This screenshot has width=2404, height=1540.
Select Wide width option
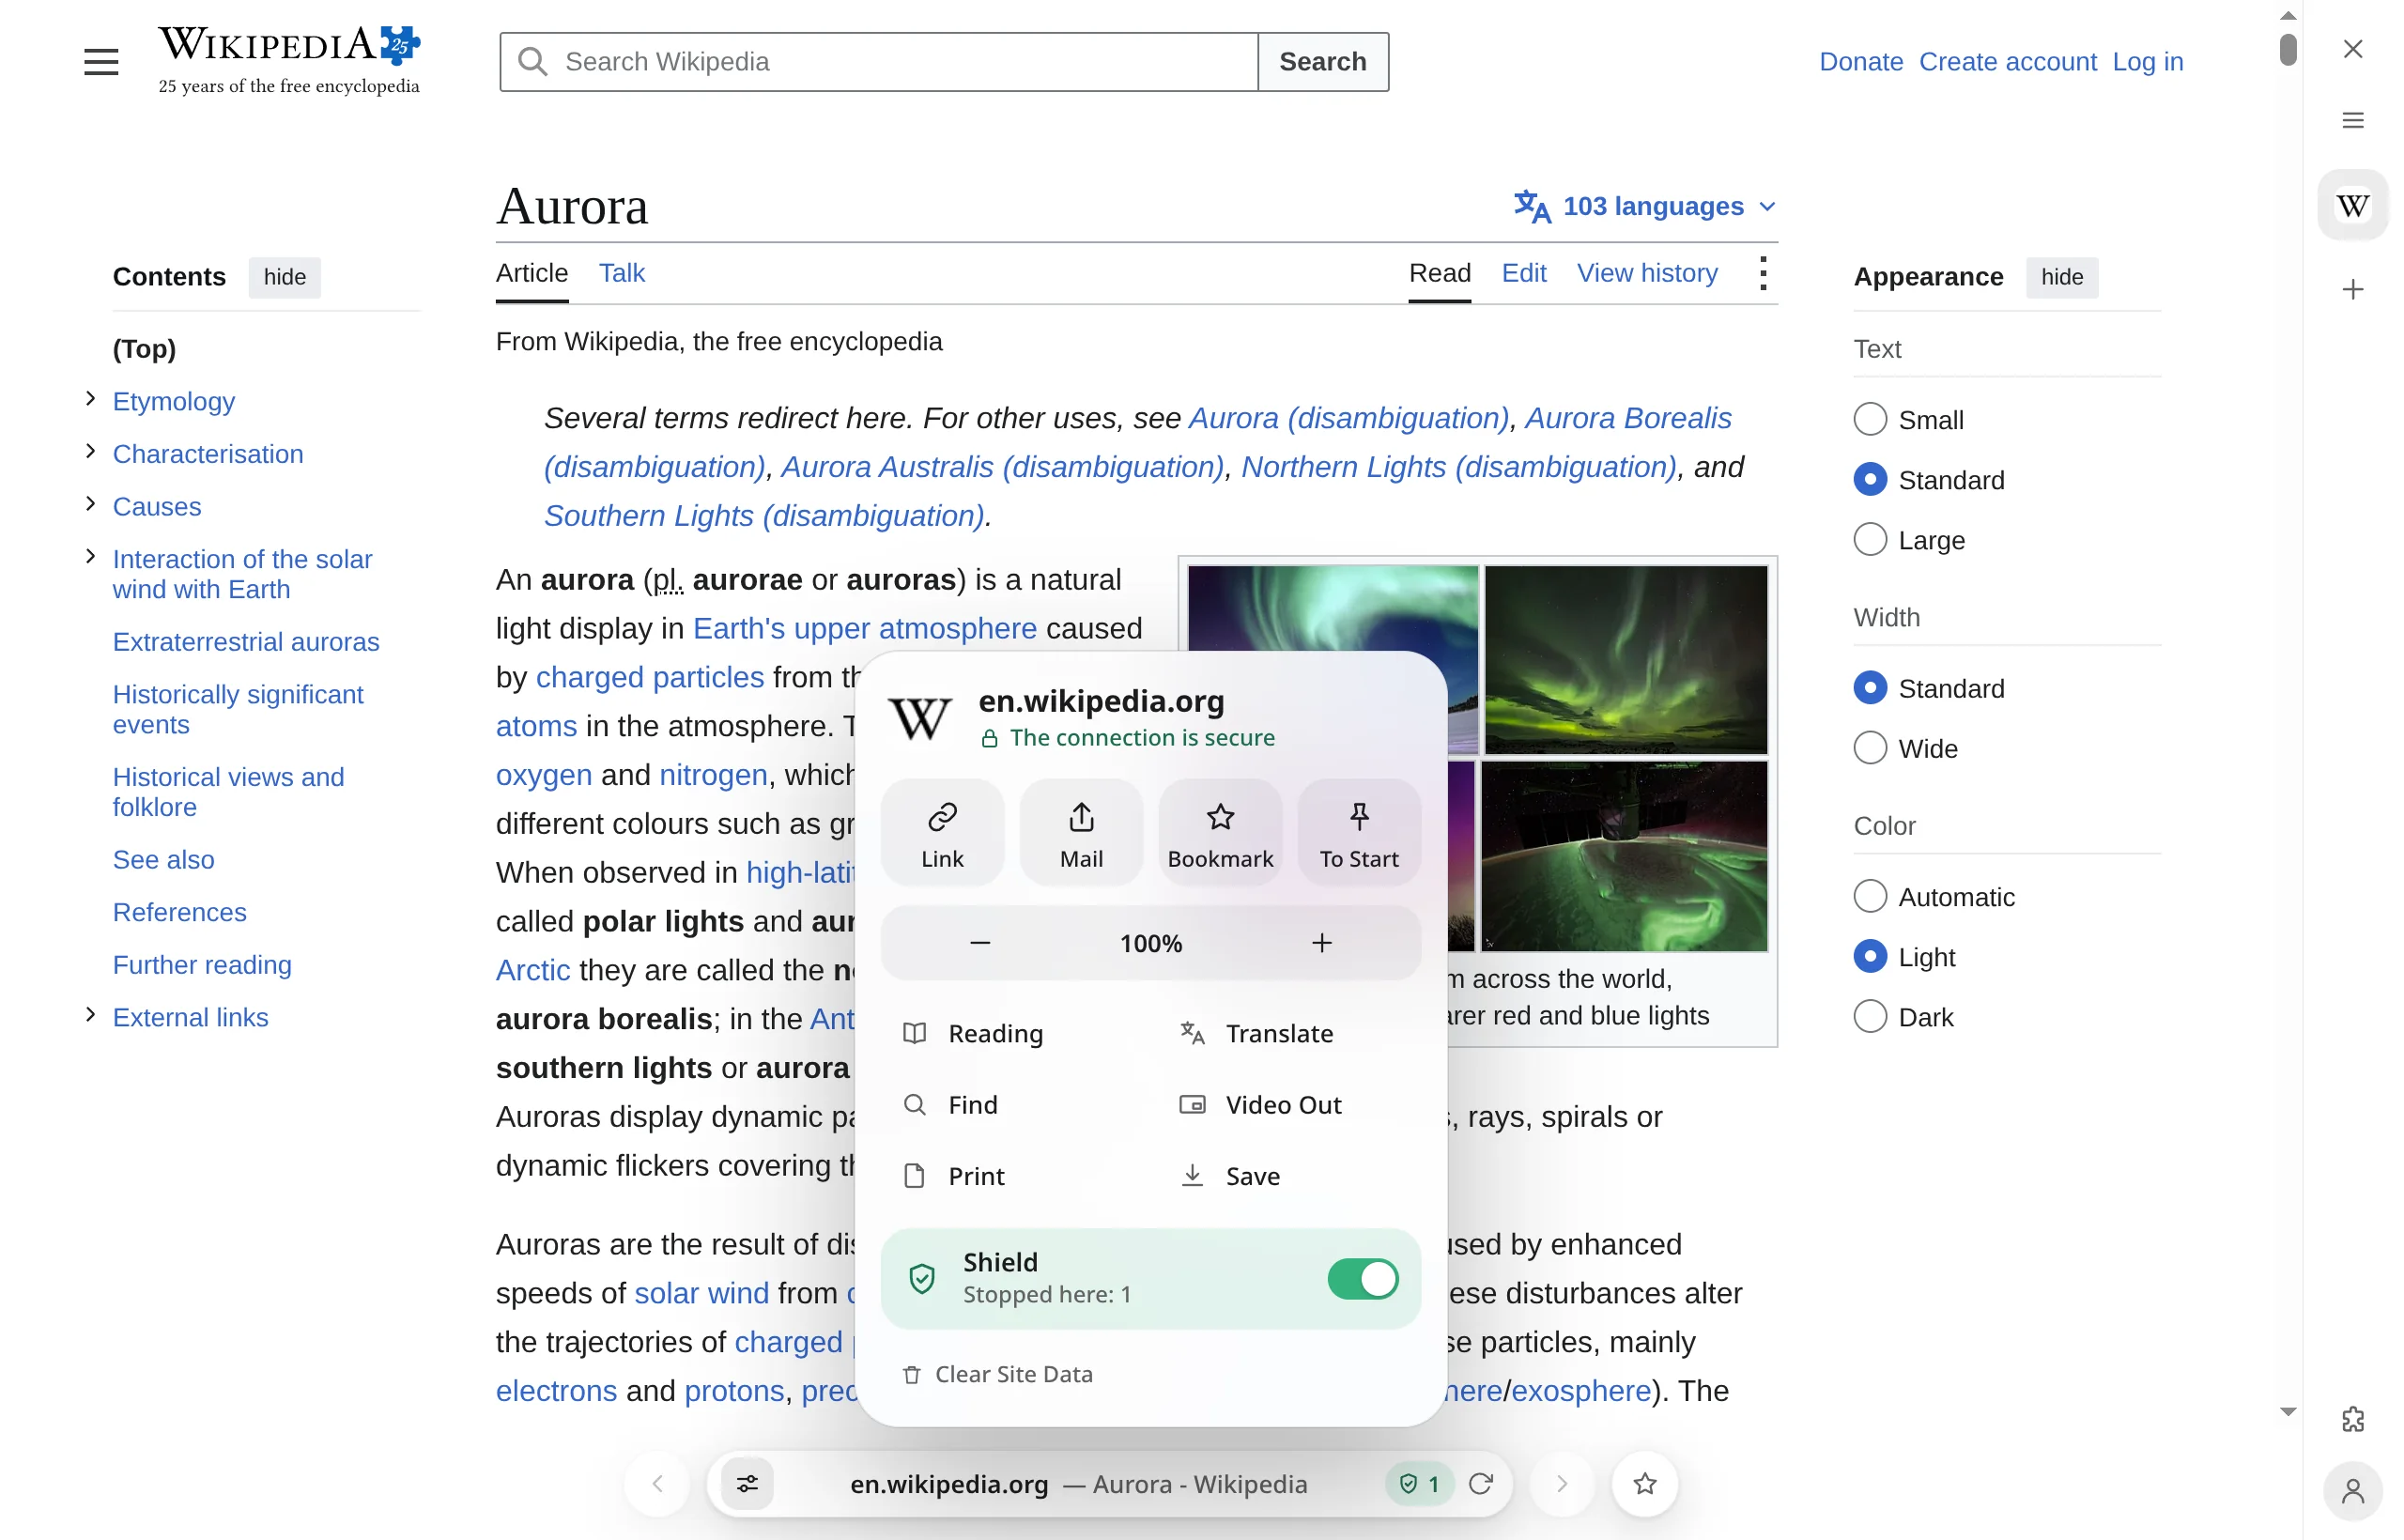coord(1869,748)
